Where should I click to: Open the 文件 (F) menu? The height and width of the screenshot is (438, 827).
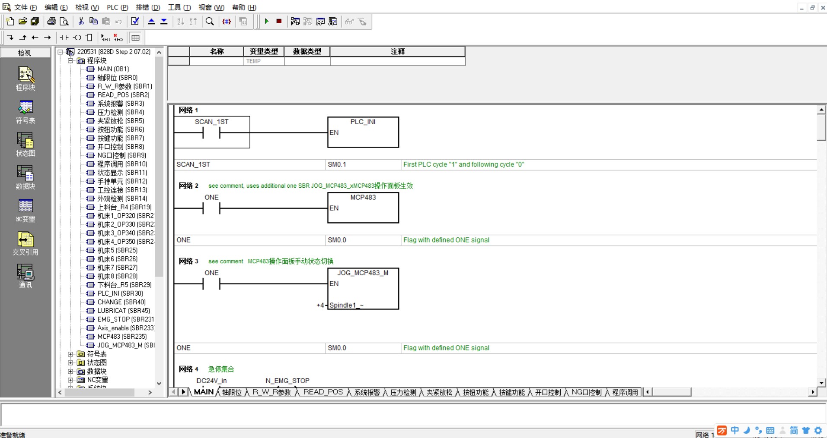(x=25, y=7)
